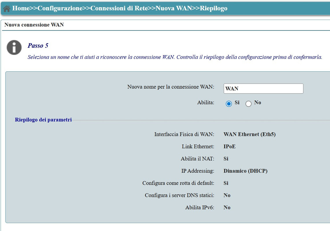Select the Si radio button for Abilita
This screenshot has width=330, height=231.
click(x=229, y=104)
